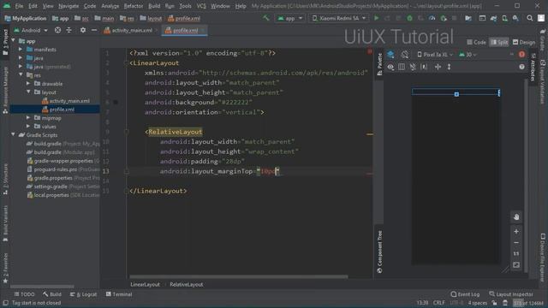Run the app with the green play icon

point(377,18)
